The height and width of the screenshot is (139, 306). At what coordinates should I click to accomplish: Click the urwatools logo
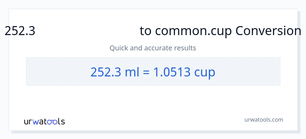point(44,122)
